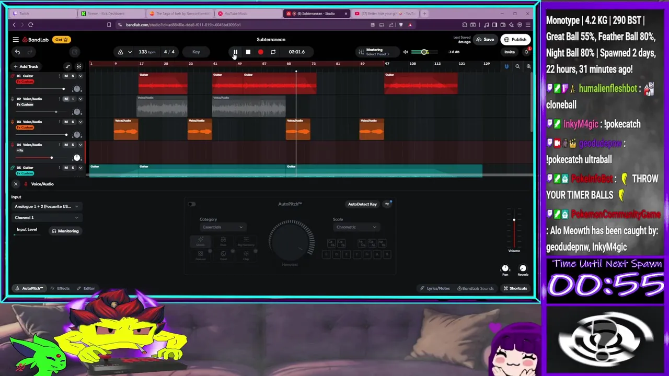669x376 pixels.
Task: Mute track 03 Voice/Audio
Action: (66, 122)
